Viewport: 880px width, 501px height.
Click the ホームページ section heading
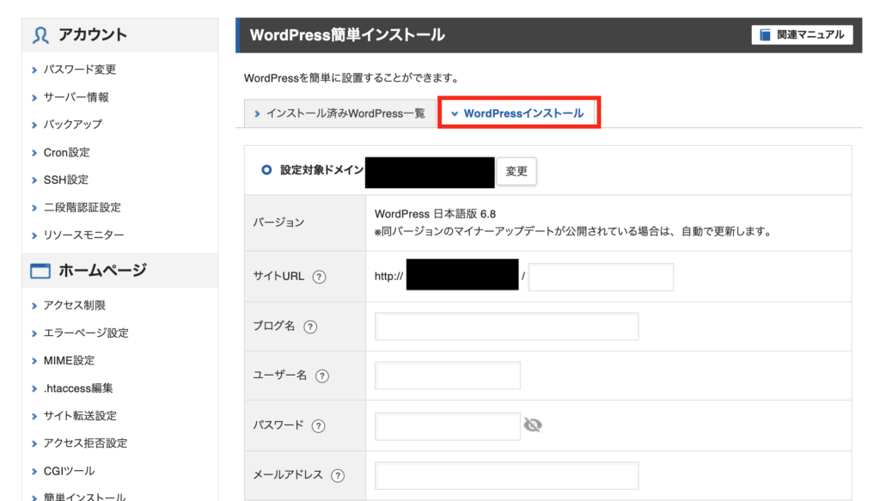[x=103, y=271]
